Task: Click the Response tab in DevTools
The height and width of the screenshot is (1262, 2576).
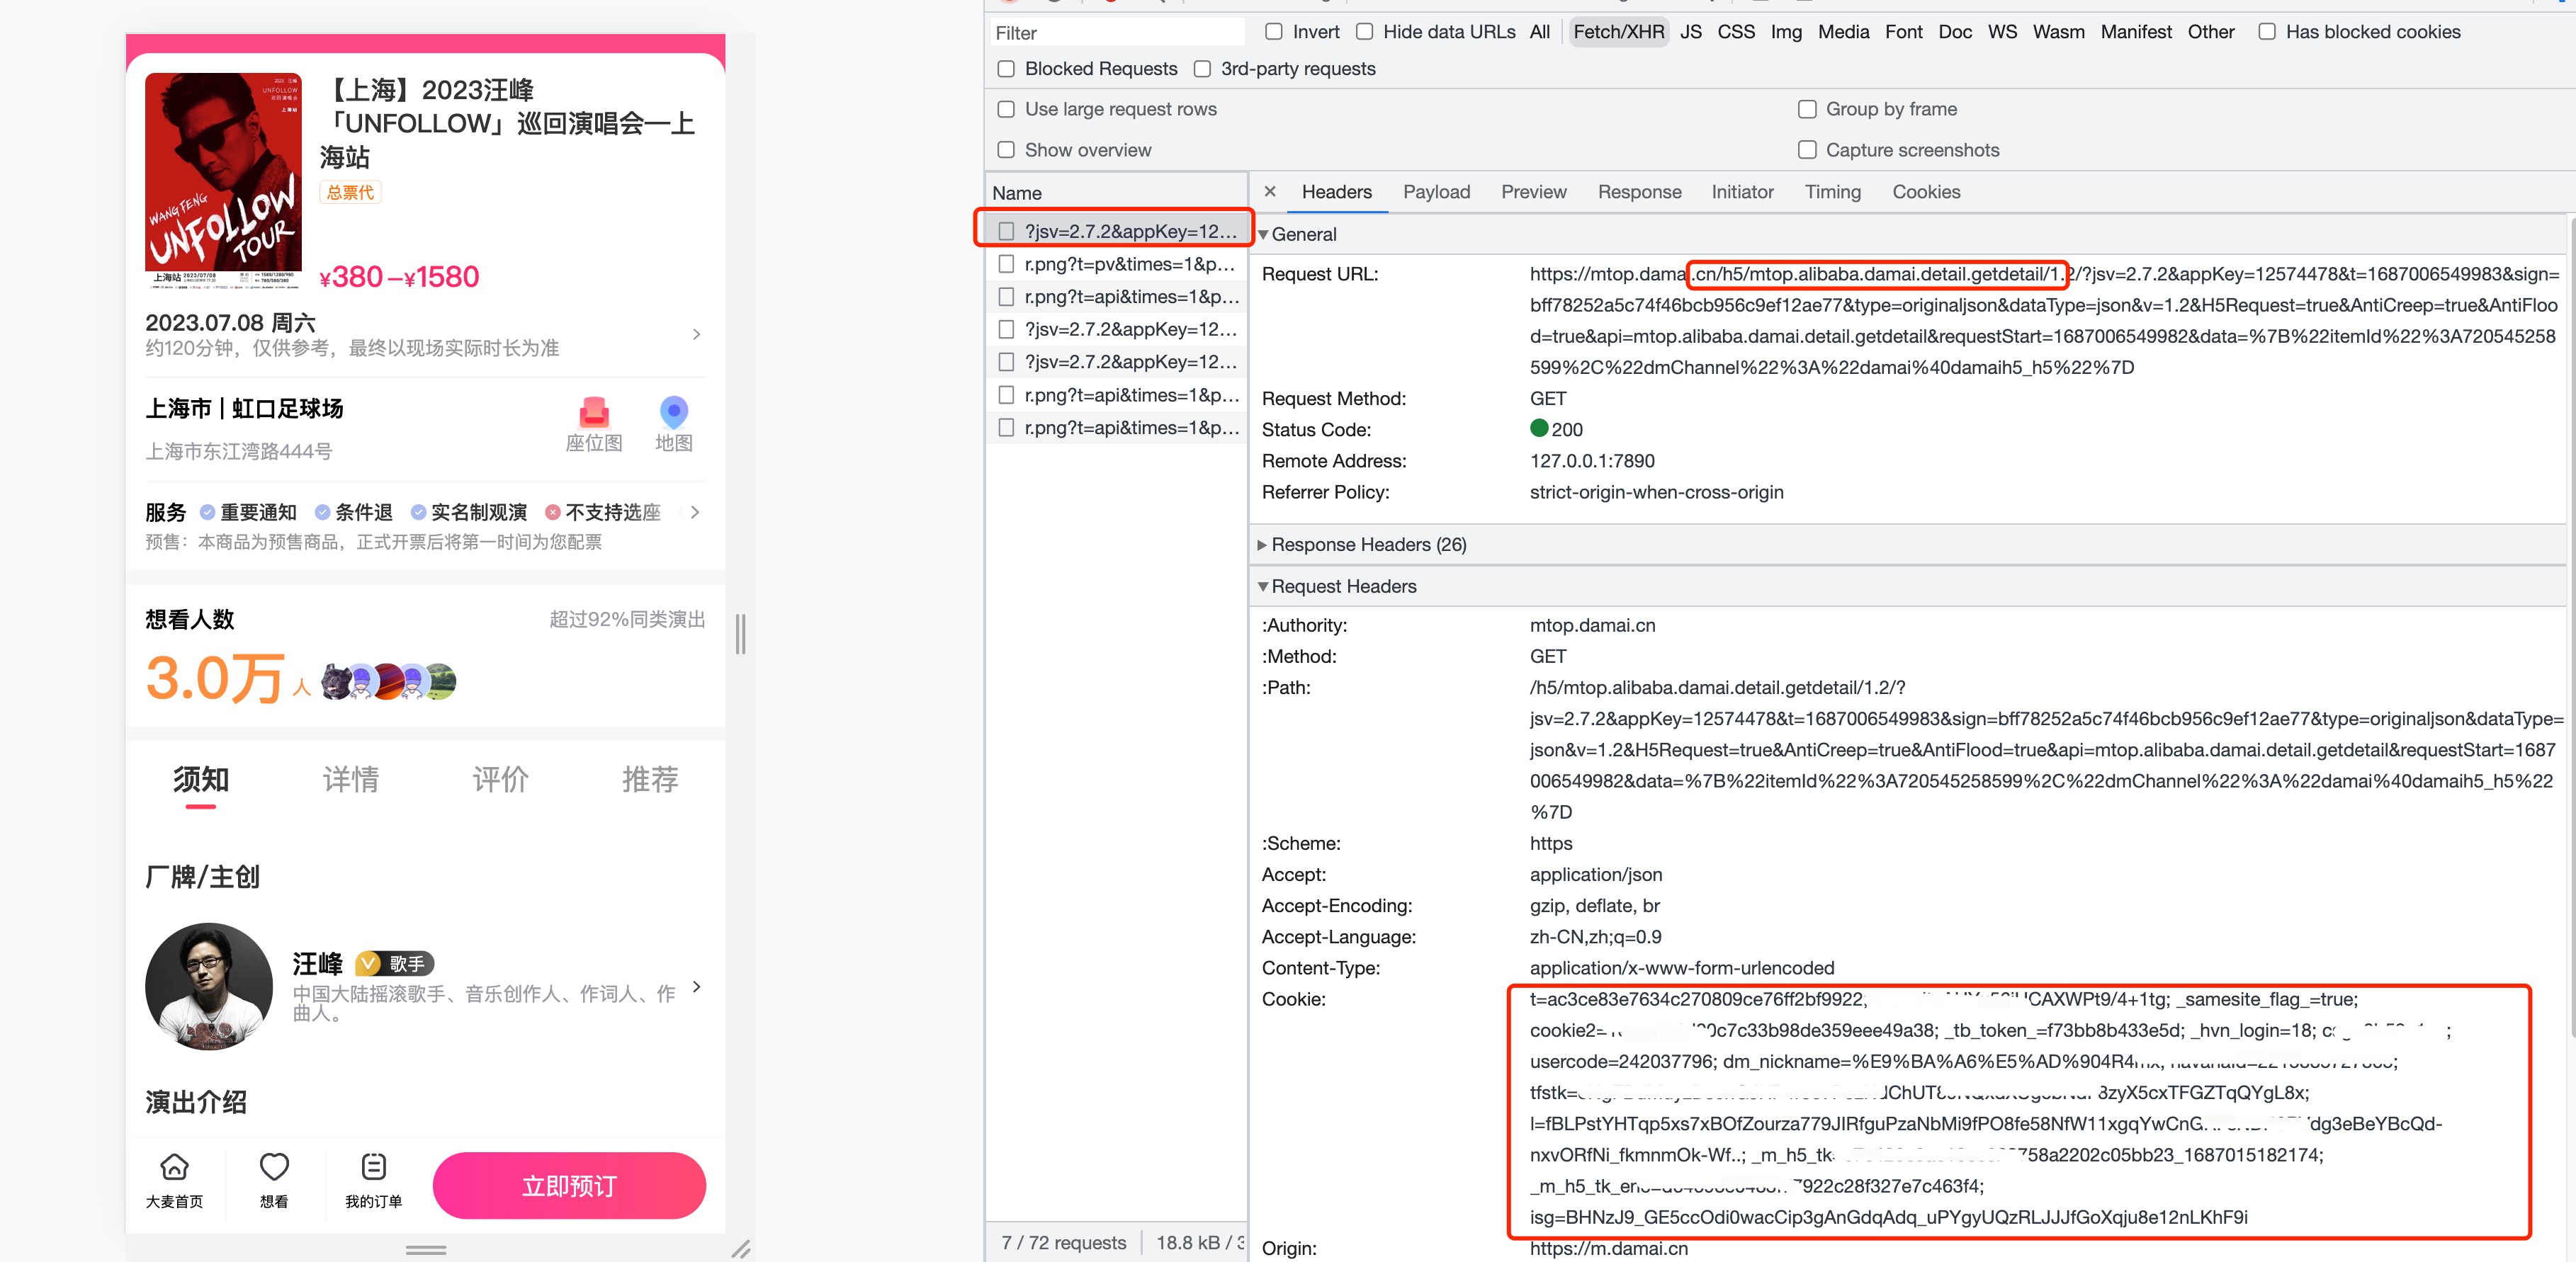Action: tap(1639, 191)
